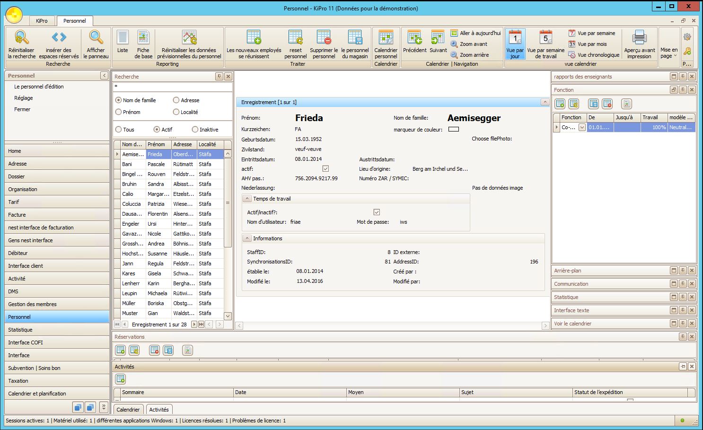Switch to the KiPro ribbon tab

42,21
